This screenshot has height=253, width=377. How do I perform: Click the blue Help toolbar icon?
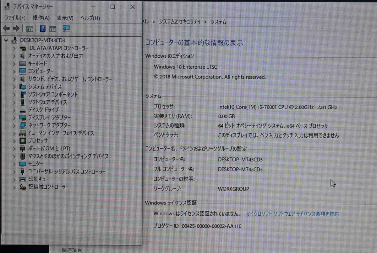43,29
